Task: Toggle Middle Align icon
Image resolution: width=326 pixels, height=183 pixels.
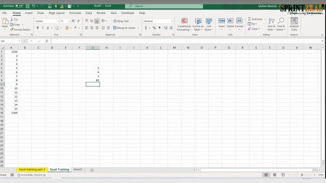Action: pyautogui.click(x=92, y=21)
